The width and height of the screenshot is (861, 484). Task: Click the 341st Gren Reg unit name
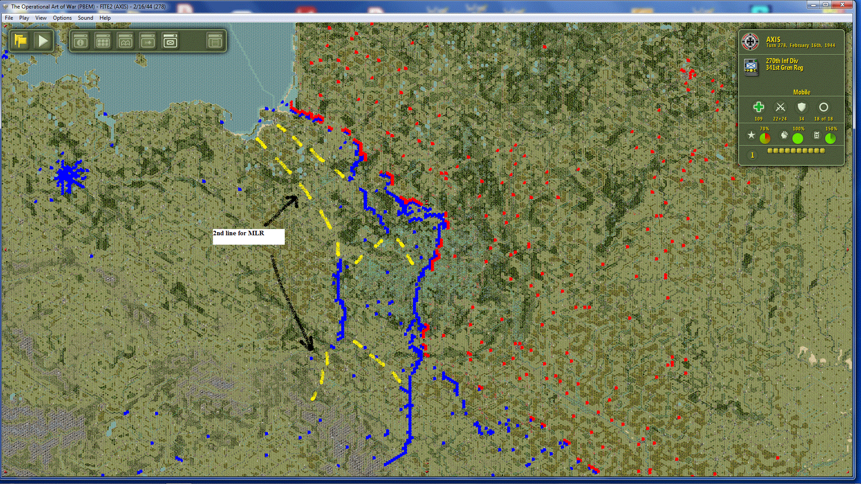[x=784, y=68]
